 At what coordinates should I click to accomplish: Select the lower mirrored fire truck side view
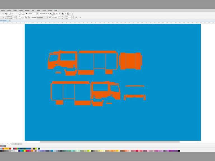86,94
